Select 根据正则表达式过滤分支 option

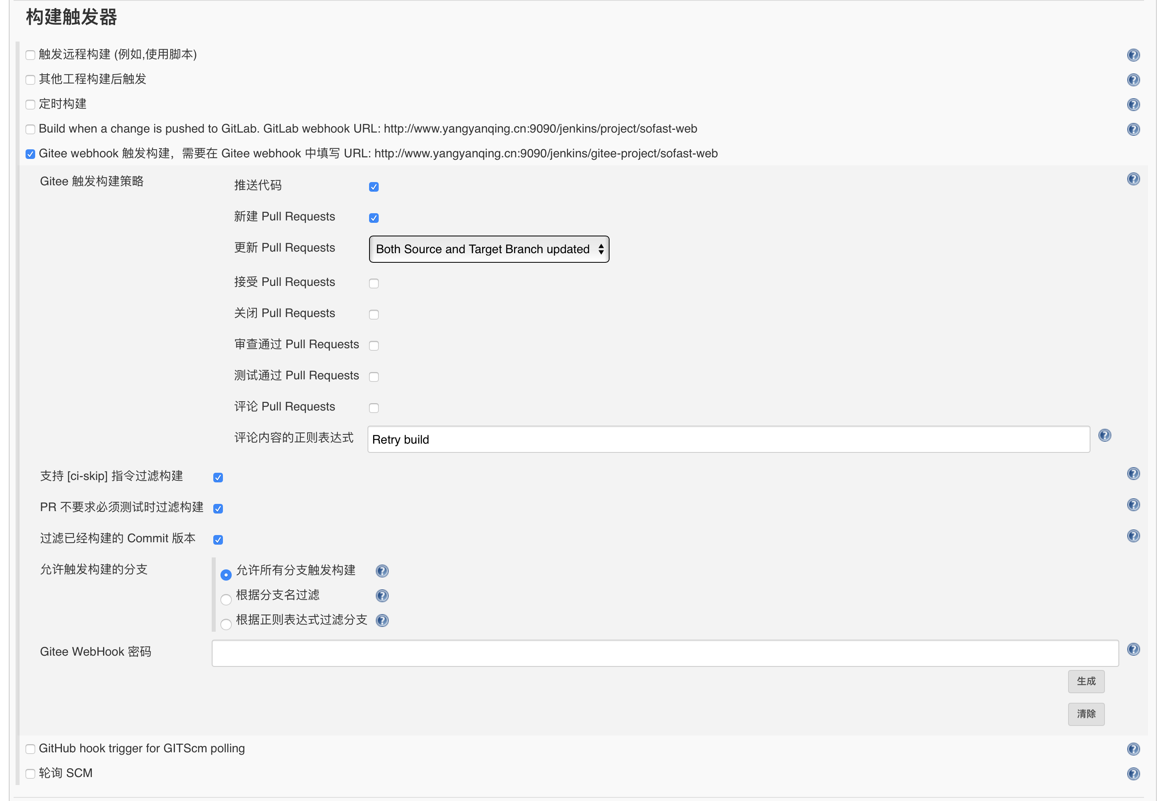click(226, 625)
